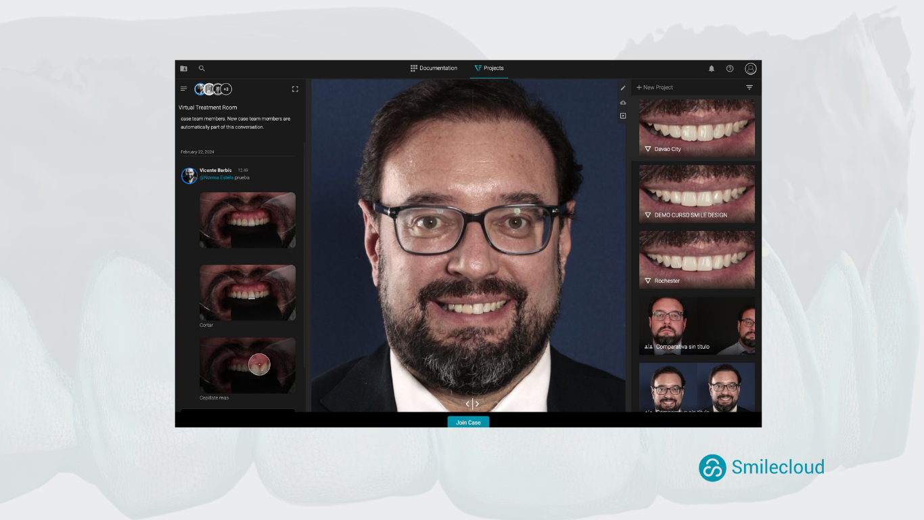Open the chat image labeled Cortar

click(x=248, y=292)
